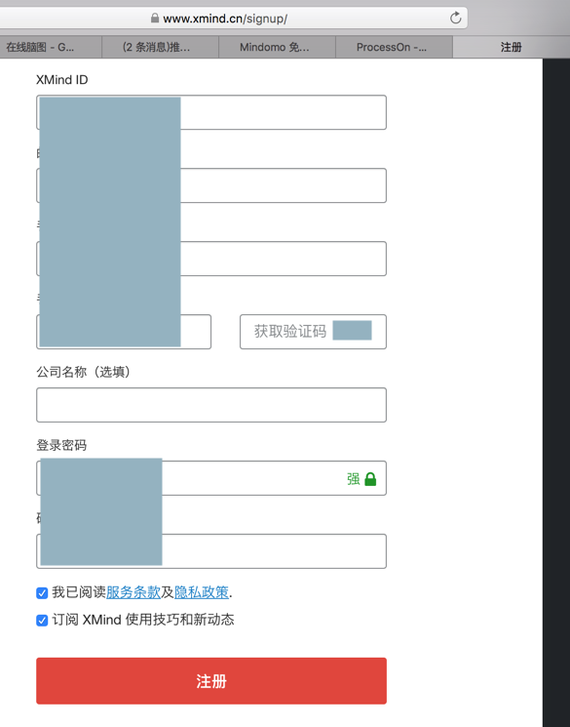The image size is (570, 727).
Task: Click the 登录密码 label
Action: tap(61, 445)
